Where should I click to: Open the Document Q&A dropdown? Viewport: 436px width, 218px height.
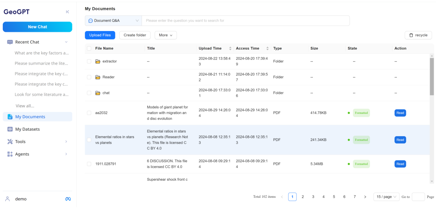[113, 21]
